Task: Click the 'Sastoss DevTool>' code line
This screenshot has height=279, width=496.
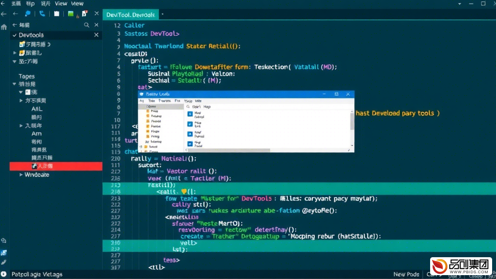Action: point(152,33)
